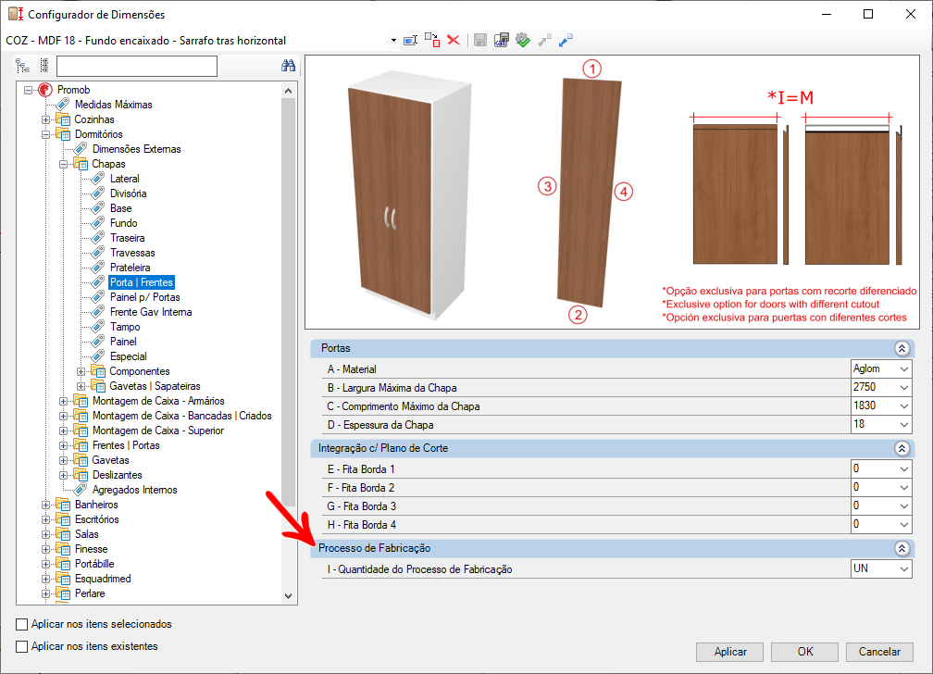Click the blue arrows icon in toolbar
The image size is (933, 674).
(566, 40)
